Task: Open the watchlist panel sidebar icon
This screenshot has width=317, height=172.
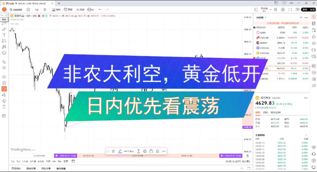Action: pos(313,17)
